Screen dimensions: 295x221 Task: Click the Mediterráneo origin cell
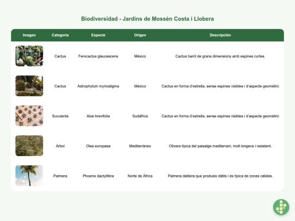(140, 146)
